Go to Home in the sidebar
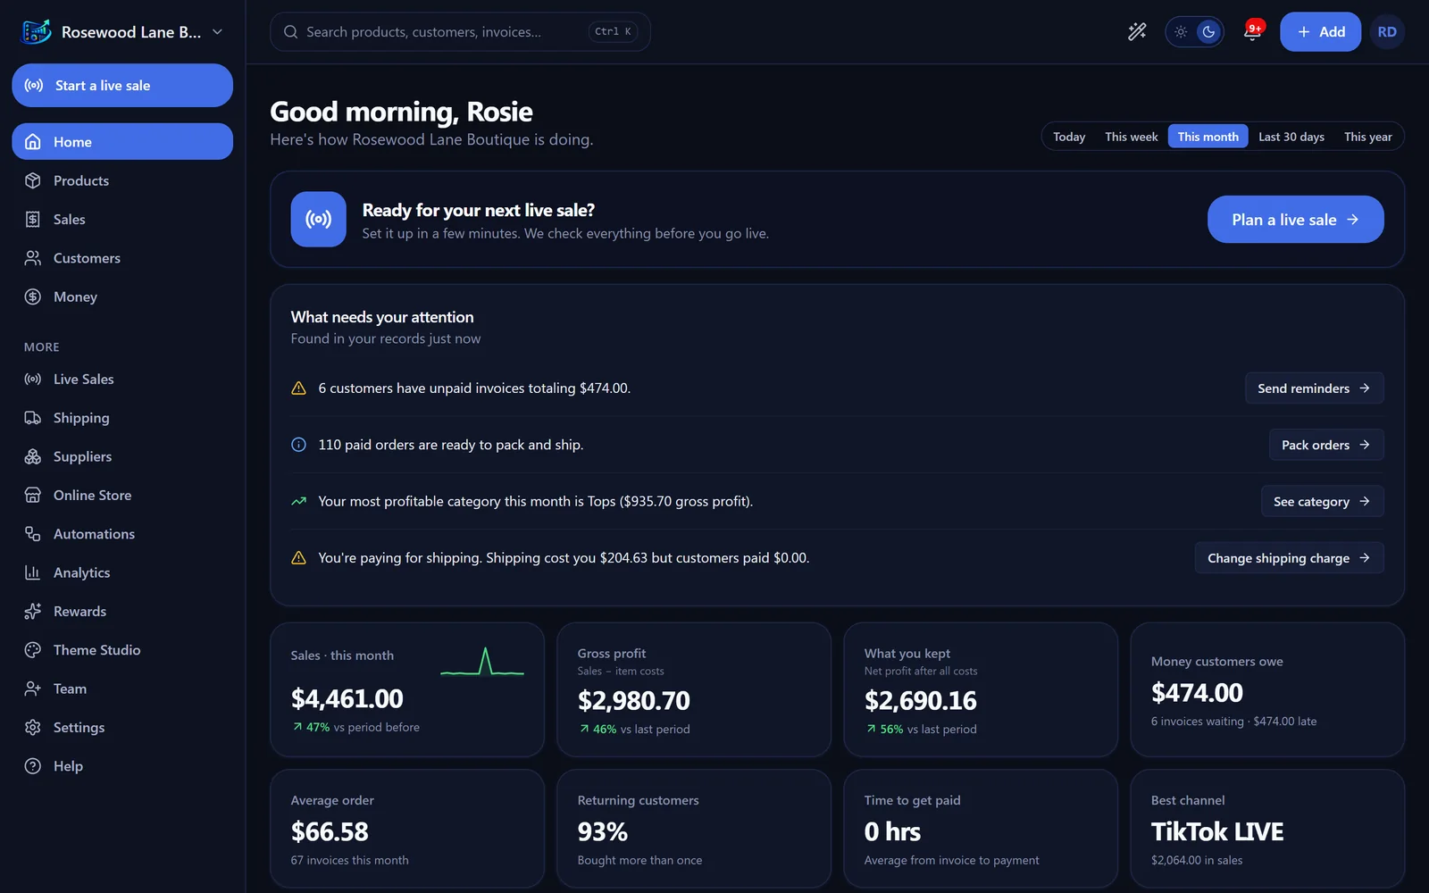1429x893 pixels. tap(122, 142)
